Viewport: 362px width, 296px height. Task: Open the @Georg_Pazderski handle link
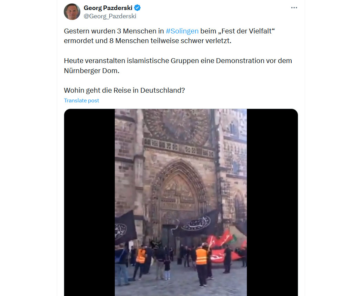point(110,16)
